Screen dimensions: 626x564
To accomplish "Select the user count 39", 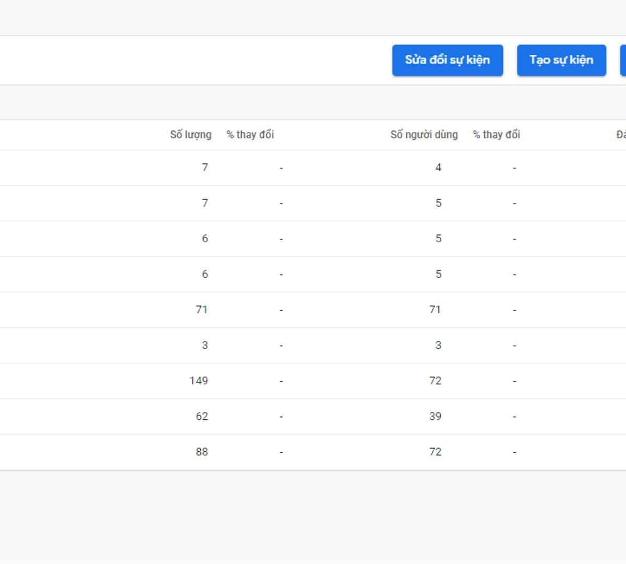I will pyautogui.click(x=435, y=416).
